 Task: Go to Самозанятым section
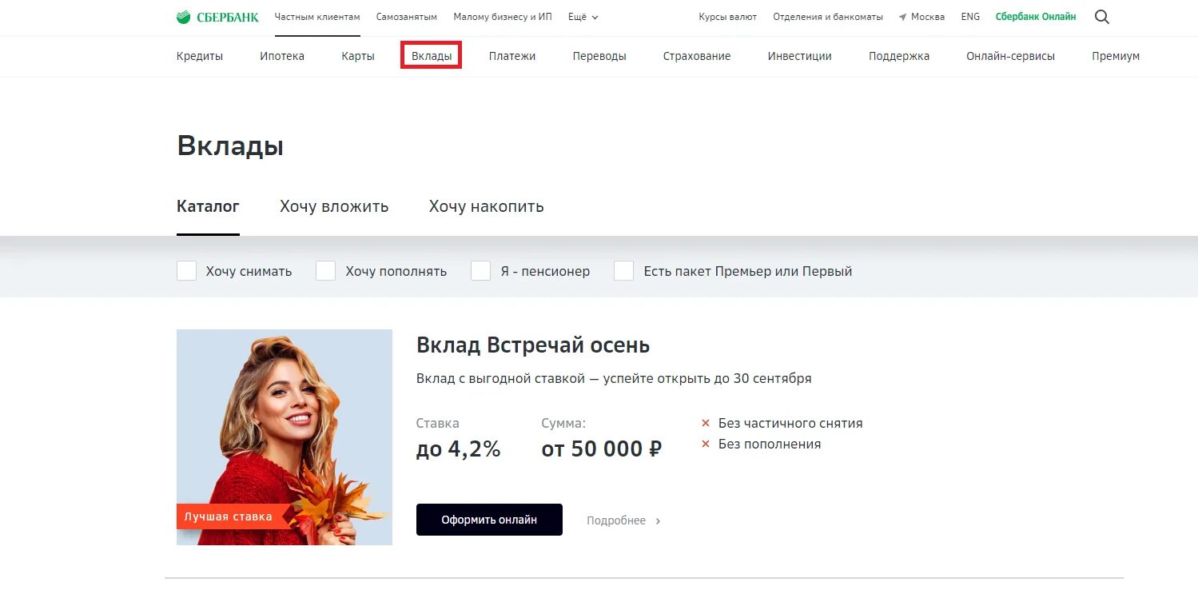407,17
